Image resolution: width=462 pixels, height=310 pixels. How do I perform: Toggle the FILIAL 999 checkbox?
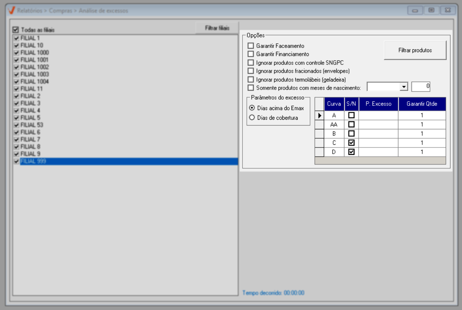pos(17,161)
